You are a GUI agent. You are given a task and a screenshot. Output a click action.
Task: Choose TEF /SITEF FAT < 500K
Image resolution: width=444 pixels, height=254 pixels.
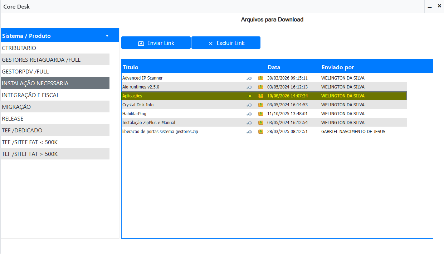click(55, 142)
